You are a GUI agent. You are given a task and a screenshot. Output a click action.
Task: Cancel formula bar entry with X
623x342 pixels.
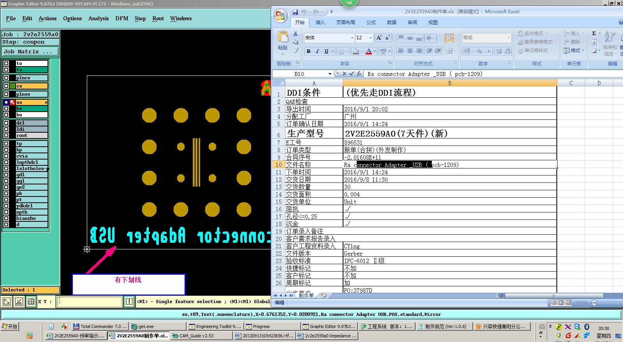click(x=344, y=74)
